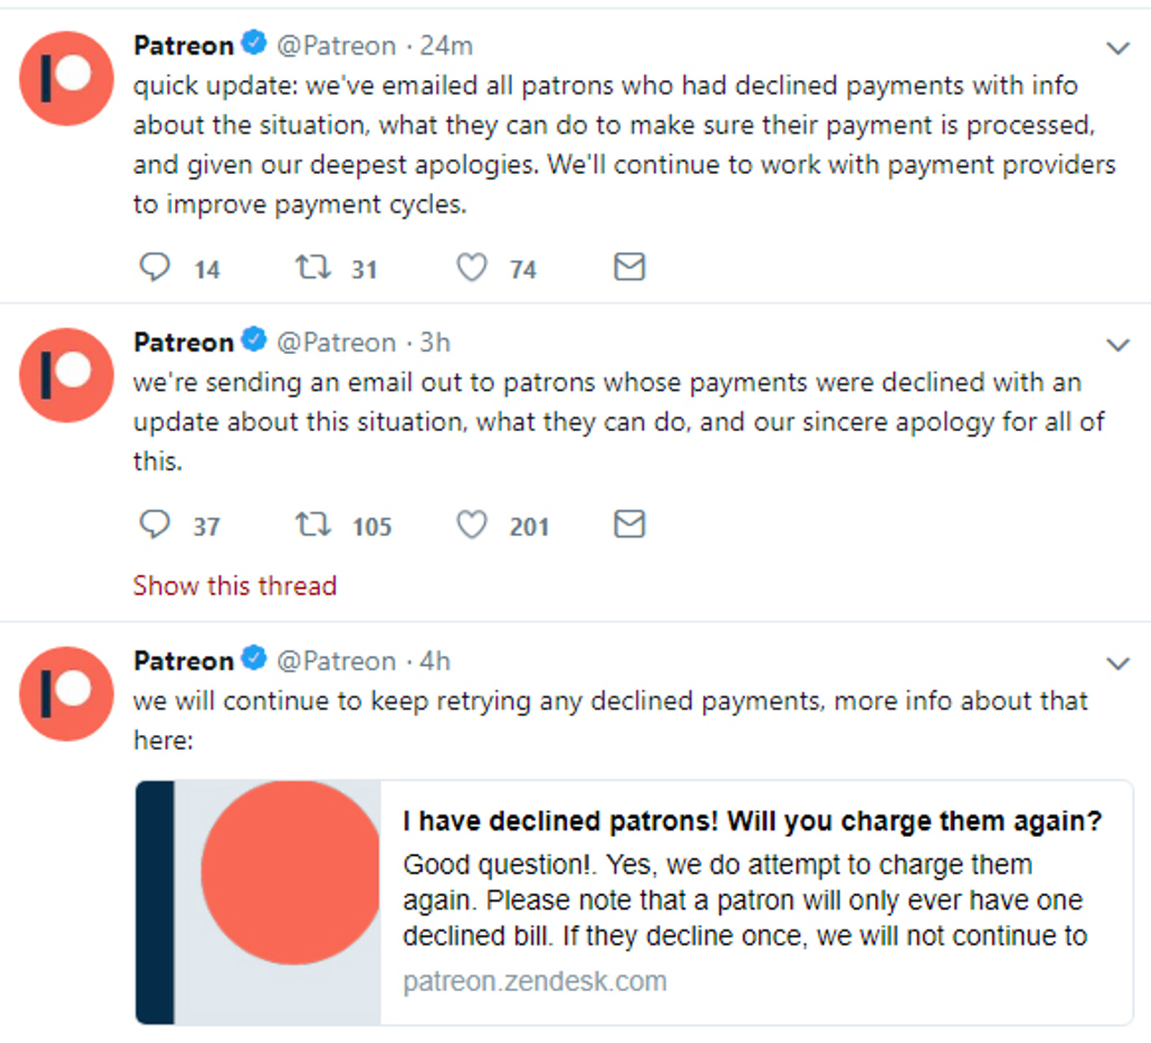Open the 24m tweet's chevron menu
Viewport: 1151px width, 1043px height.
tap(1117, 48)
